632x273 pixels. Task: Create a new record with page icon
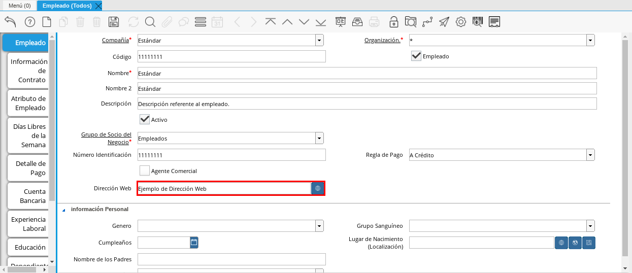(x=47, y=21)
